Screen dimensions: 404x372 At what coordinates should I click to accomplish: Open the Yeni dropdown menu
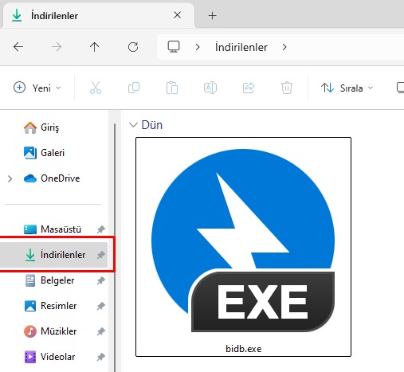[37, 88]
